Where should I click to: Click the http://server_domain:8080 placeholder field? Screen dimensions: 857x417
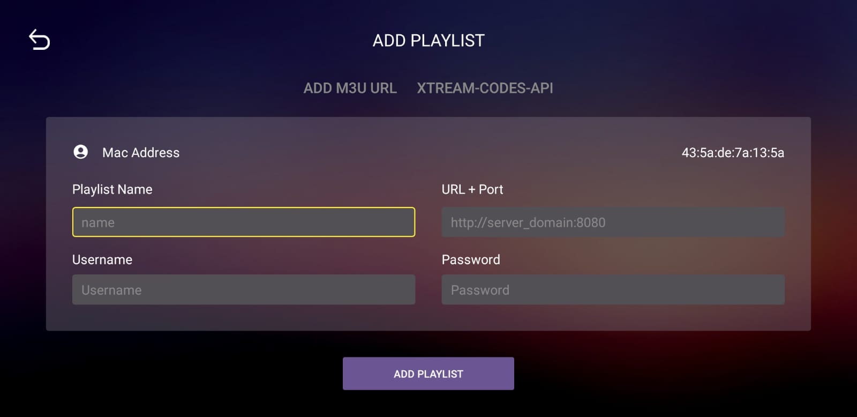612,221
